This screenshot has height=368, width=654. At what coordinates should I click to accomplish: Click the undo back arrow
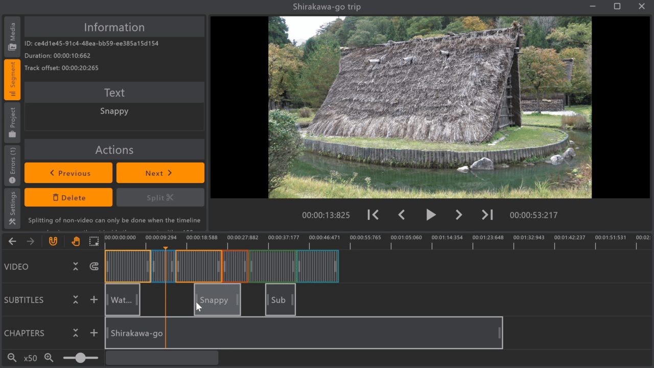pos(12,241)
